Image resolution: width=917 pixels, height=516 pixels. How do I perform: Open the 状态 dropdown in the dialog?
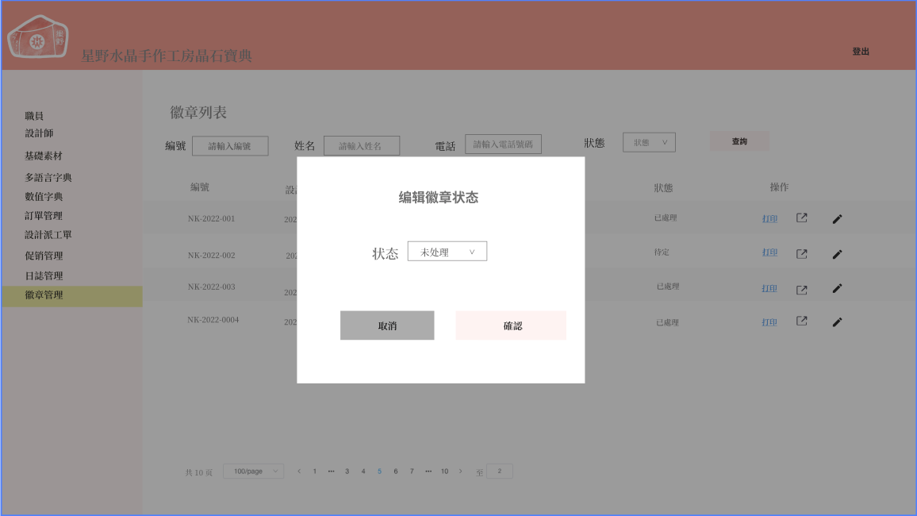(x=447, y=252)
